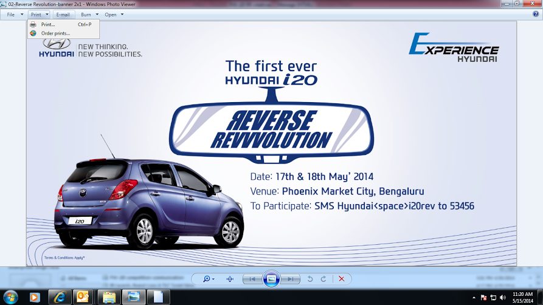Rotate the image counterclockwise
Image resolution: width=543 pixels, height=305 pixels.
click(x=311, y=279)
